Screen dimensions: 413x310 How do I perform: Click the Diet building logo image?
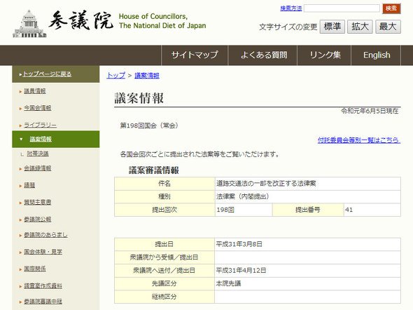(29, 24)
